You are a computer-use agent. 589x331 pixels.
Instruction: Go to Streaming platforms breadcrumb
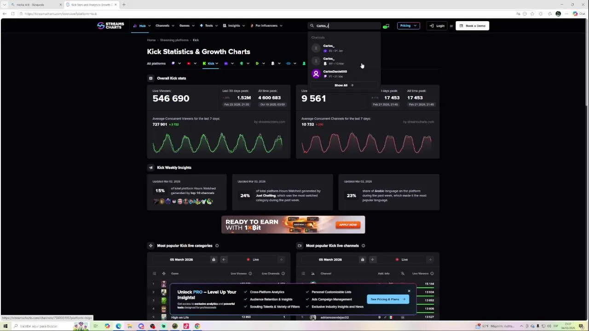point(174,40)
